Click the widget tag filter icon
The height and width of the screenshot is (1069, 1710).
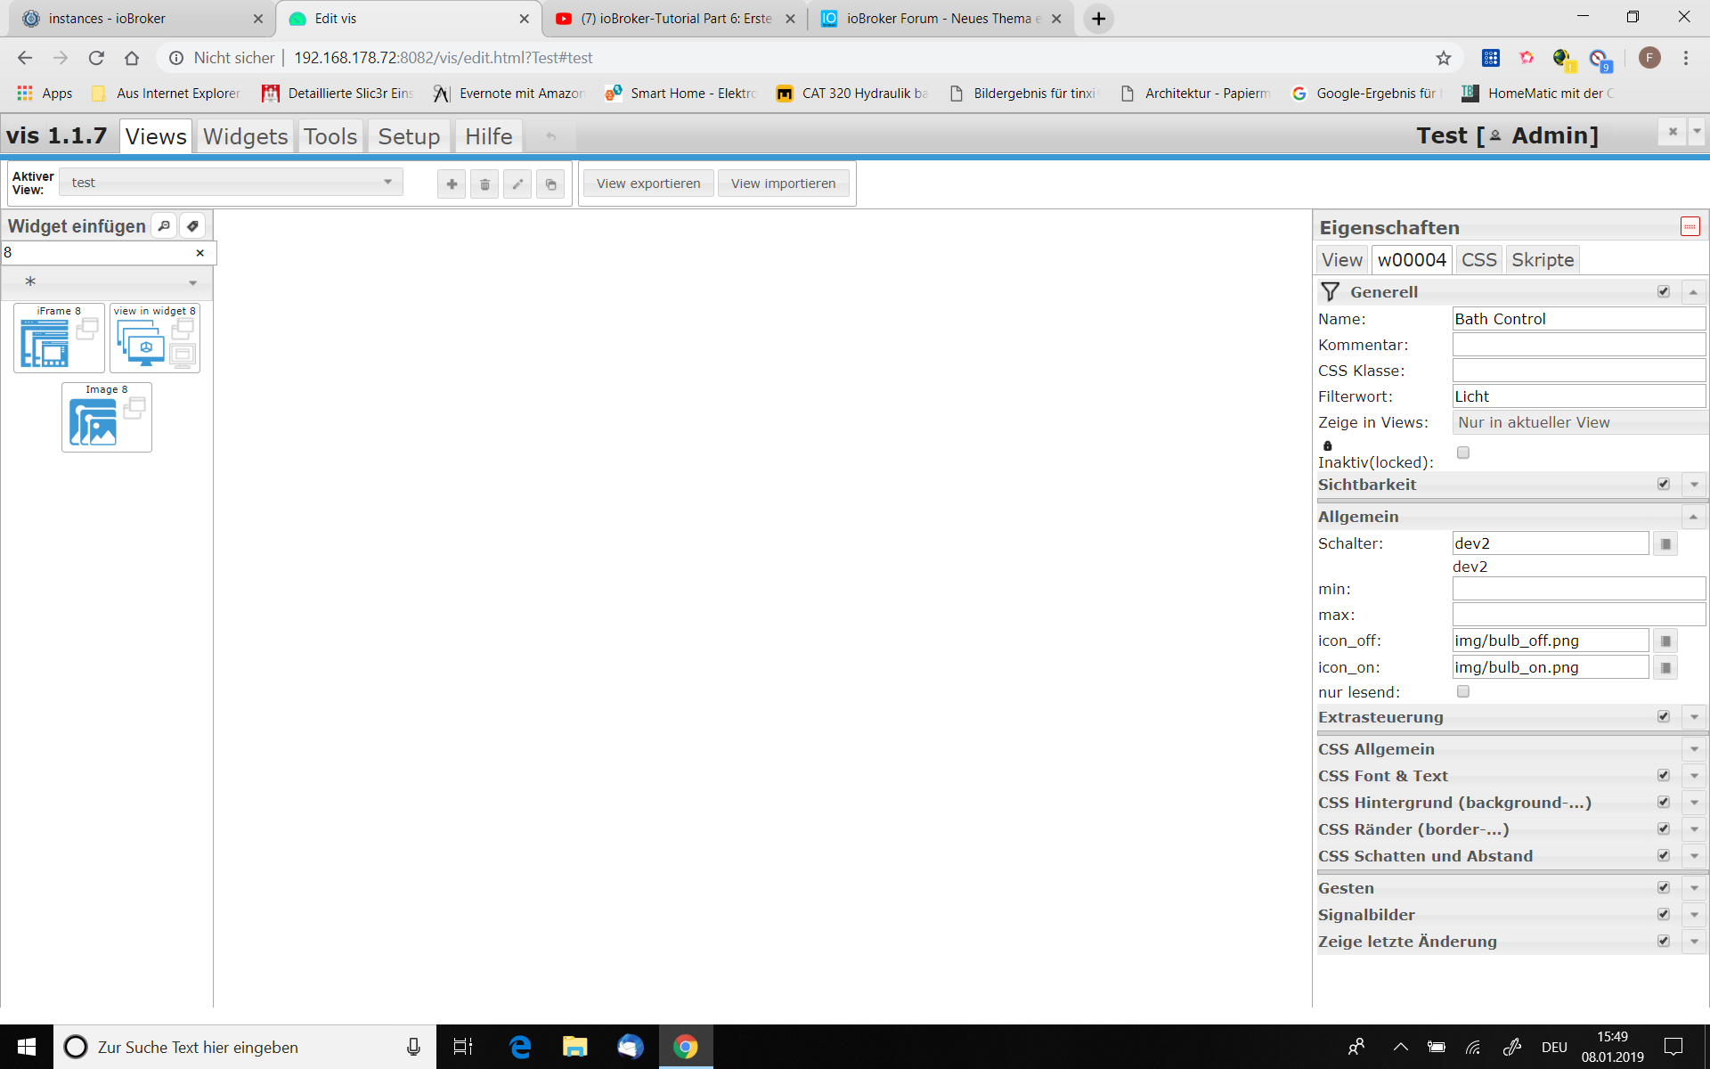pyautogui.click(x=192, y=226)
